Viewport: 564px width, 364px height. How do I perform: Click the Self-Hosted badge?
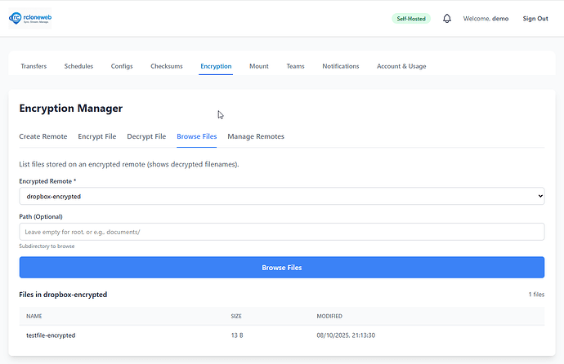411,19
